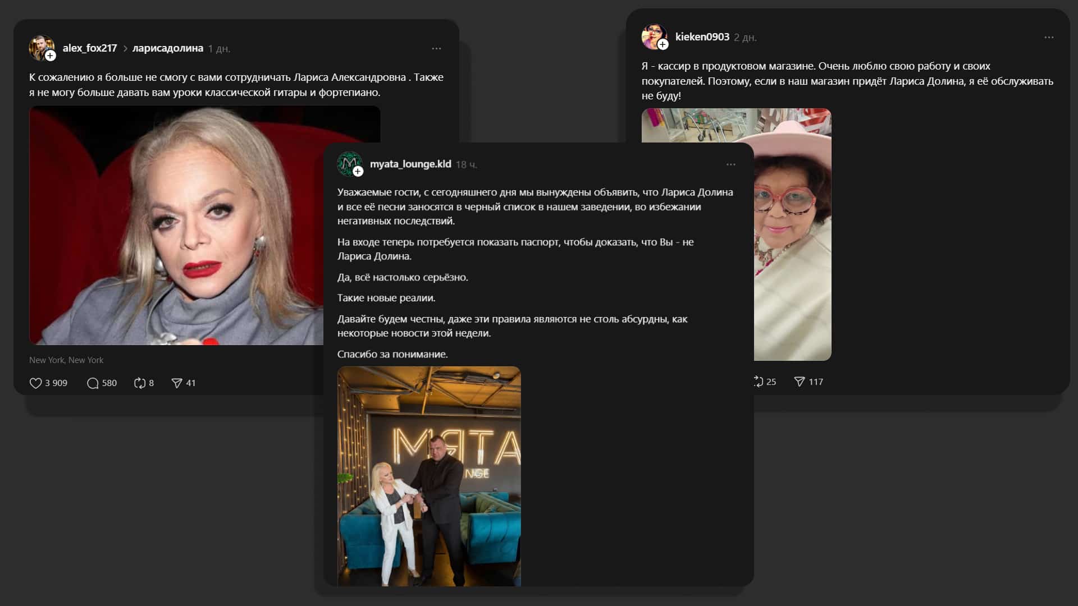Open comments on alex_fox217 post

pyautogui.click(x=93, y=383)
